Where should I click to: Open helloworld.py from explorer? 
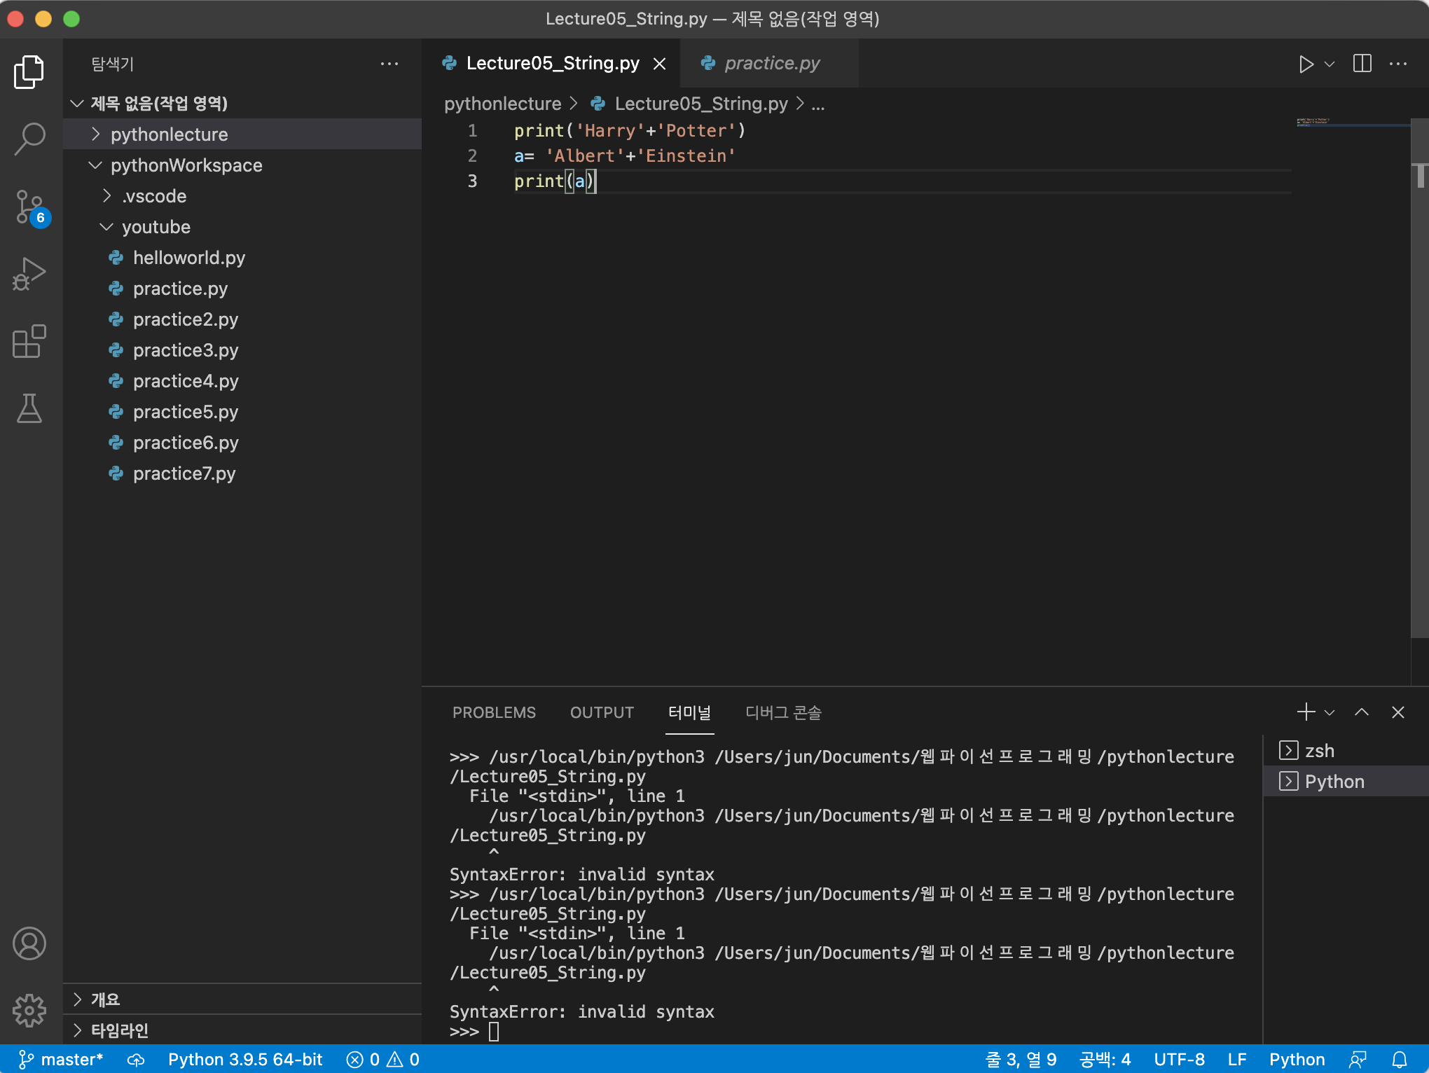coord(242,258)
